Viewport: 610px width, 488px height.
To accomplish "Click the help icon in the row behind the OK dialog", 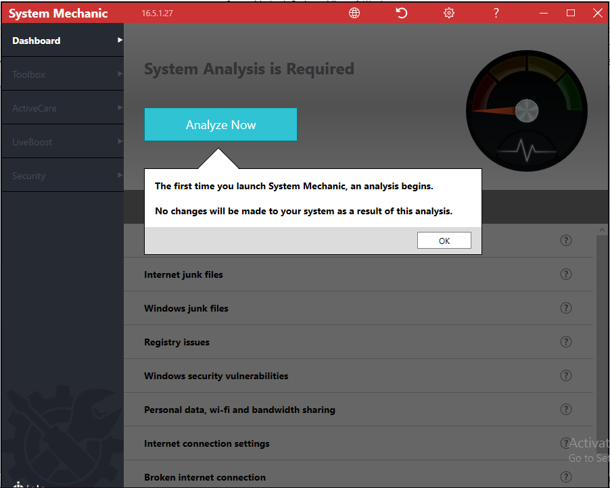I will pyautogui.click(x=566, y=241).
